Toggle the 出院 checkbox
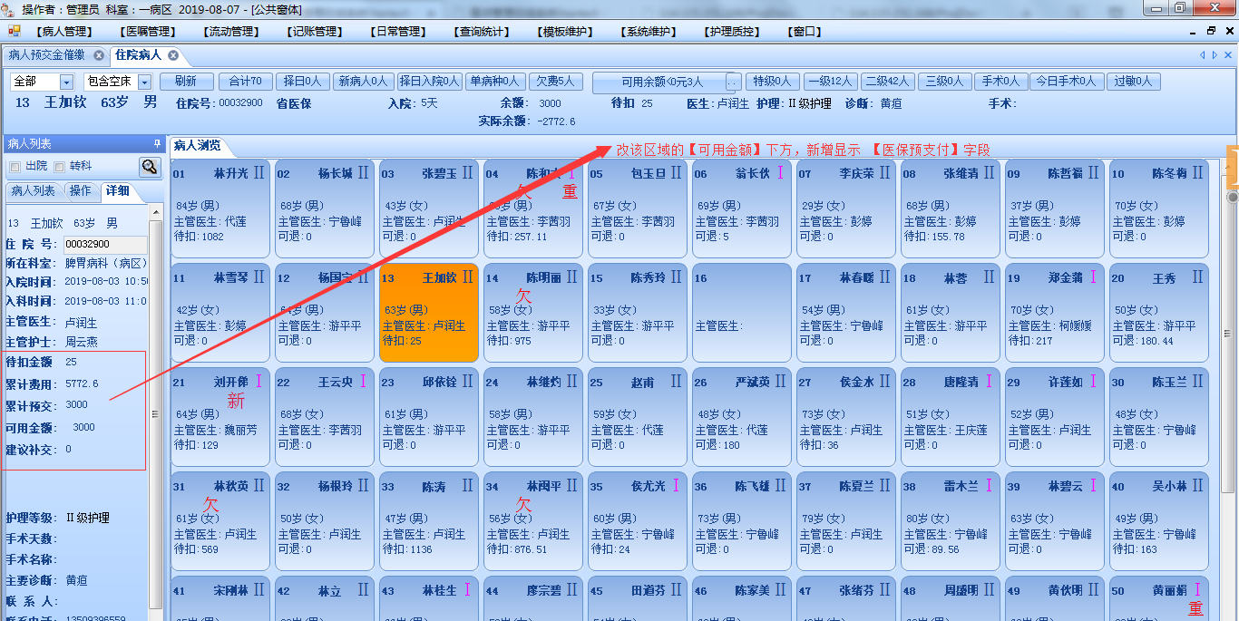The width and height of the screenshot is (1239, 621). coord(15,167)
